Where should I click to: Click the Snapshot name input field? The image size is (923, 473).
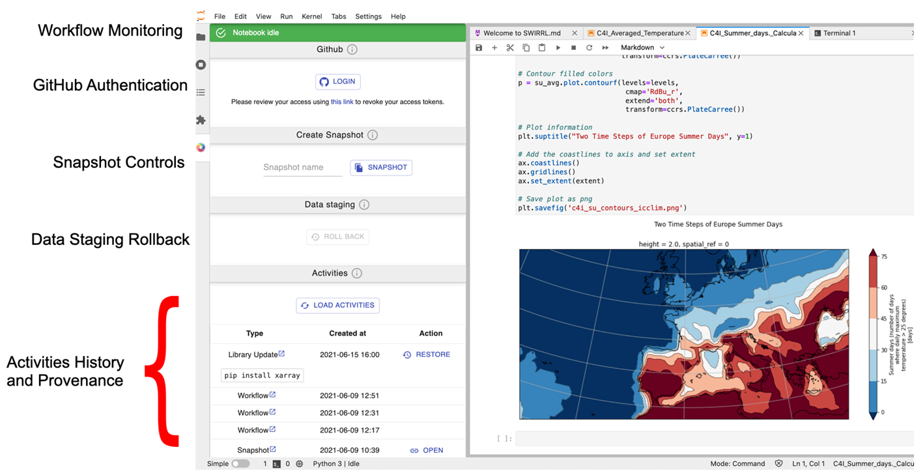(x=302, y=167)
